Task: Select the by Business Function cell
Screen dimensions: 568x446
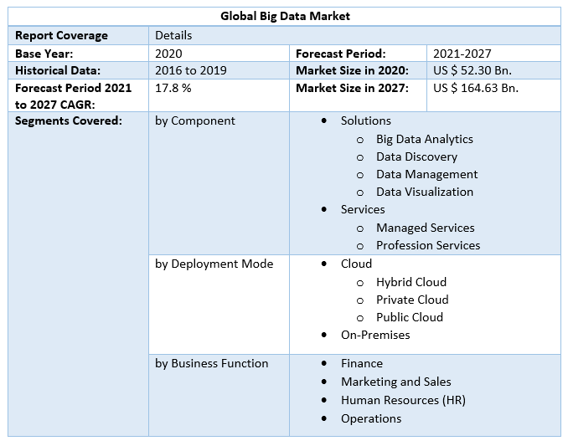Action: [212, 363]
